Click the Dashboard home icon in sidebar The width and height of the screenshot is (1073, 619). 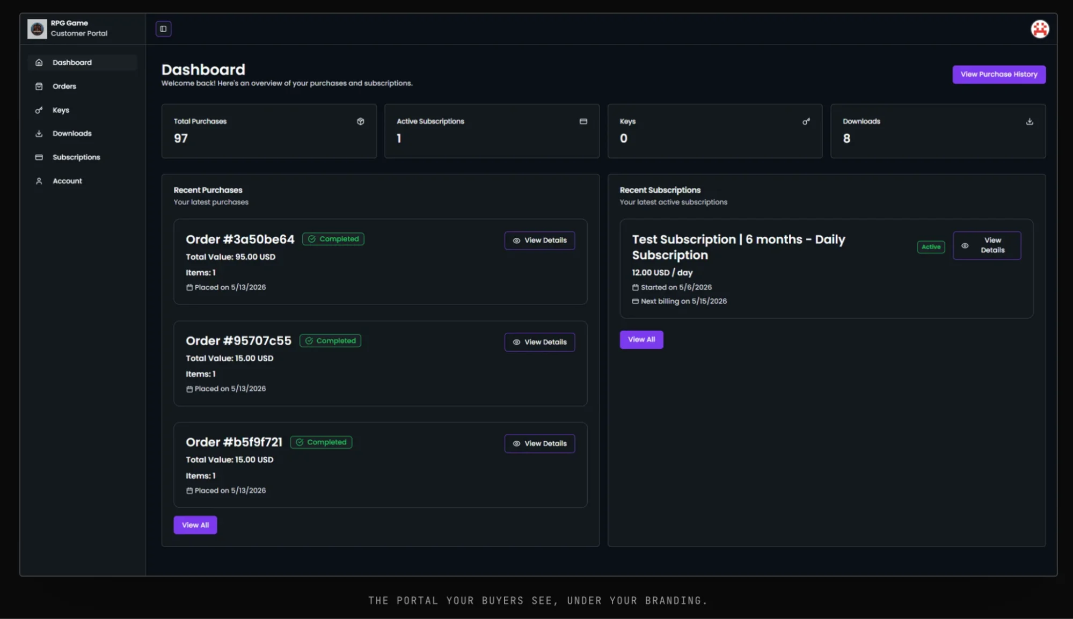pos(39,63)
